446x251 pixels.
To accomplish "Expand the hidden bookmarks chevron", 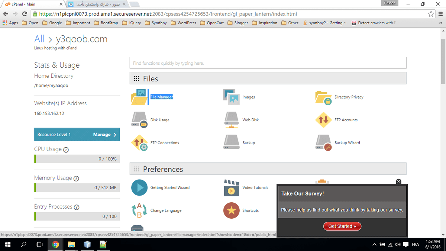I will click(x=441, y=23).
